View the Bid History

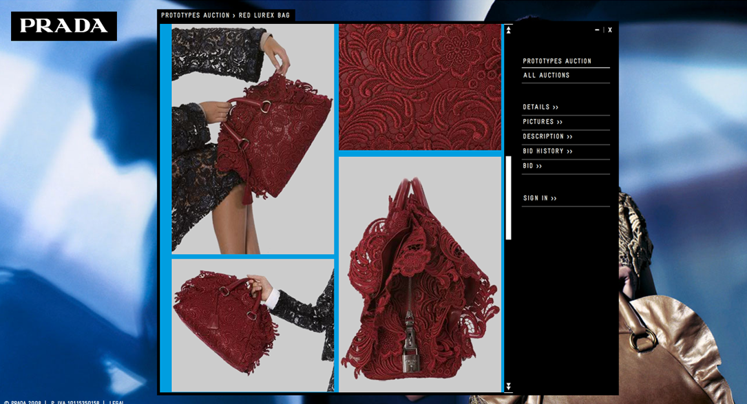point(547,151)
